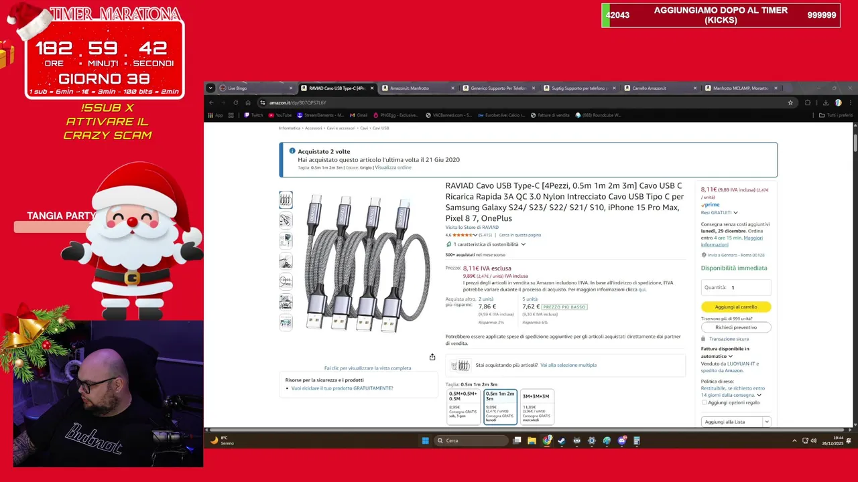This screenshot has height=482, width=858.
Task: Open the Chrome tab search dropdown arrow
Action: click(210, 88)
